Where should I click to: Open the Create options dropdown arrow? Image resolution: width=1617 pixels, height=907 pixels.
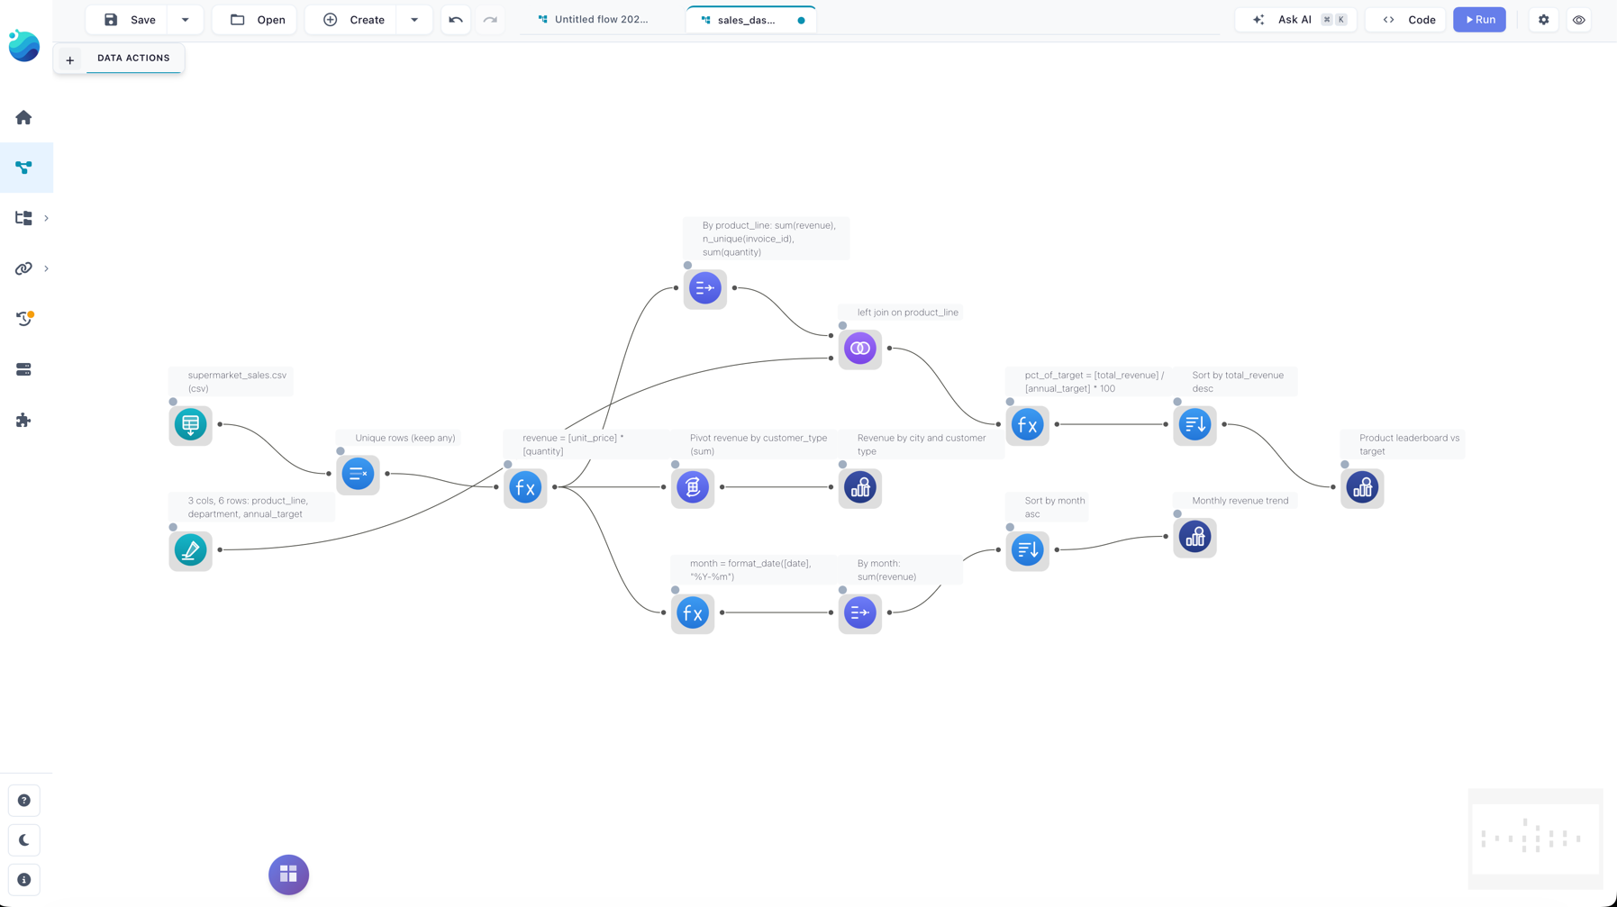pos(414,20)
